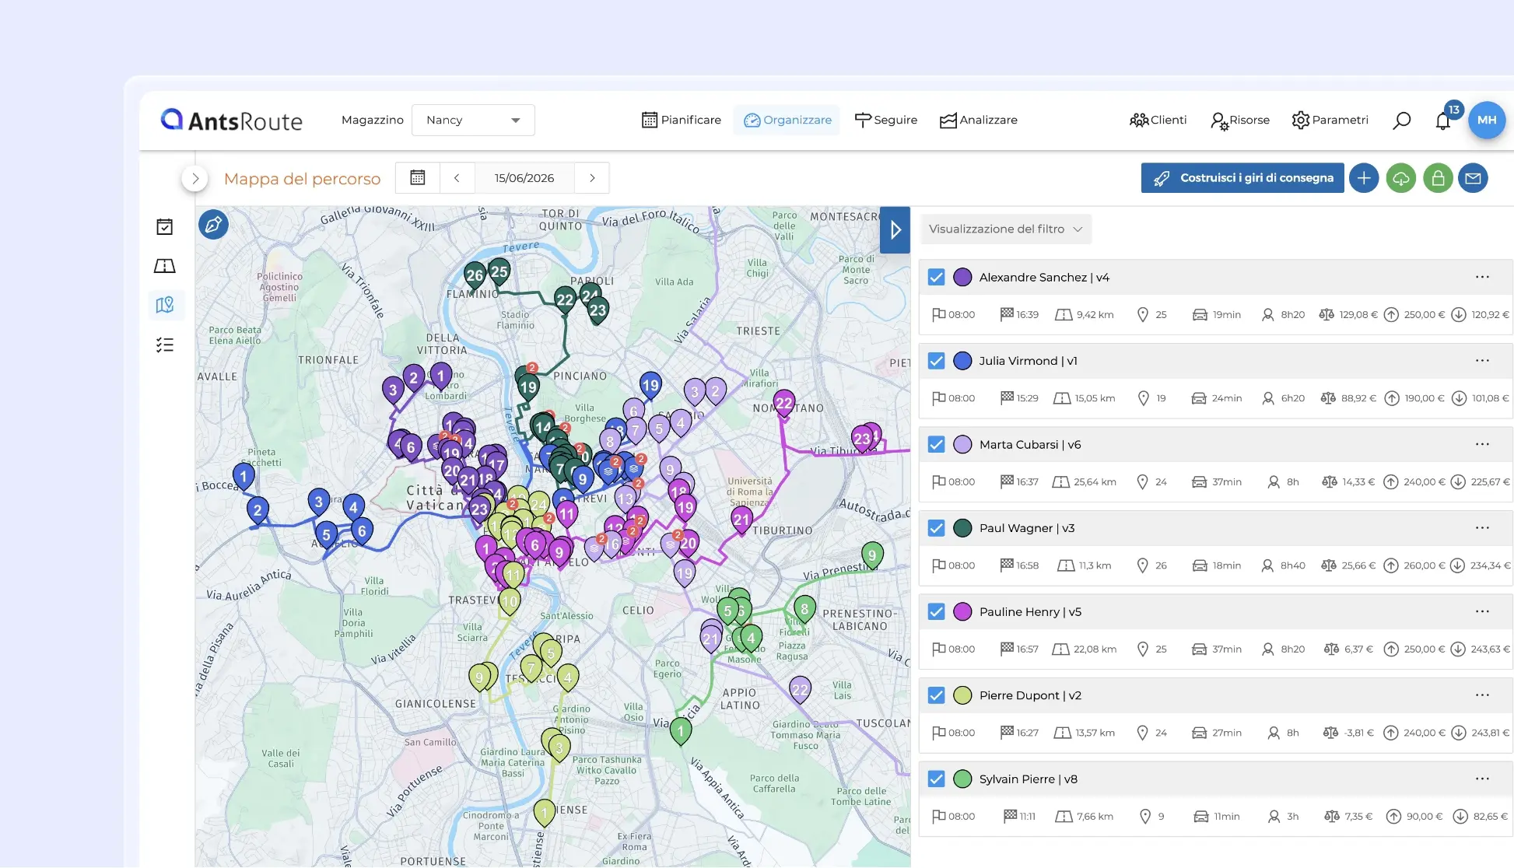Screen dimensions: 1514x868
Task: Click the 15/06/2026 date field
Action: (x=524, y=178)
